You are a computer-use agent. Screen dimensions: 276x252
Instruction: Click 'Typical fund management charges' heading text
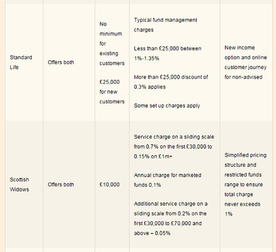click(x=165, y=25)
